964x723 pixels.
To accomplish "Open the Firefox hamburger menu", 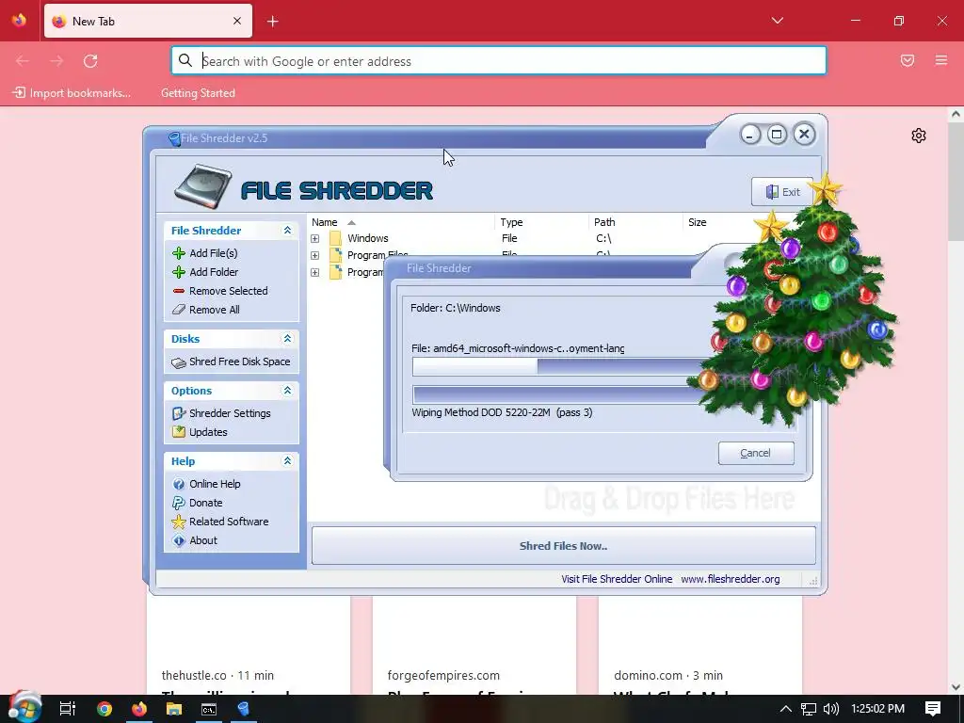I will 941,60.
